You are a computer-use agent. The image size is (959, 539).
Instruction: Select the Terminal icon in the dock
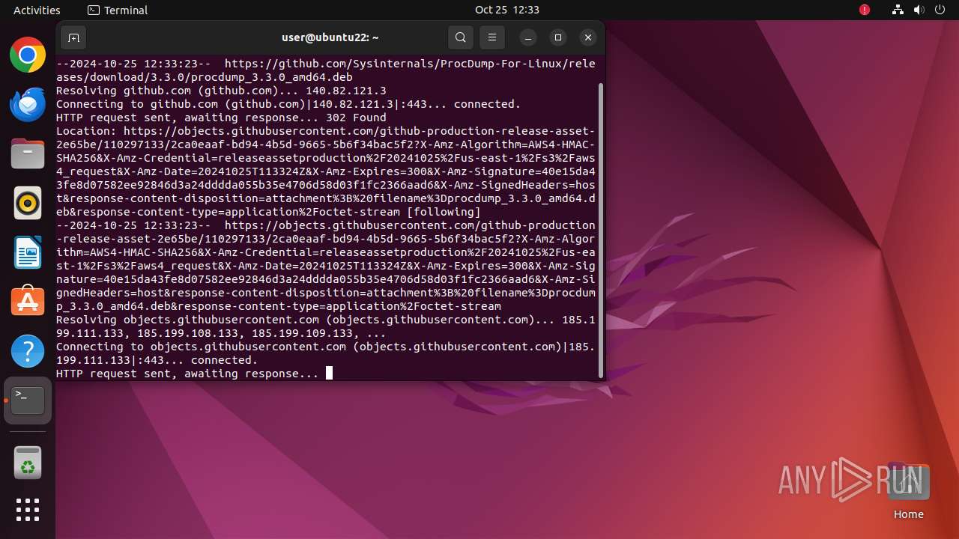(28, 401)
